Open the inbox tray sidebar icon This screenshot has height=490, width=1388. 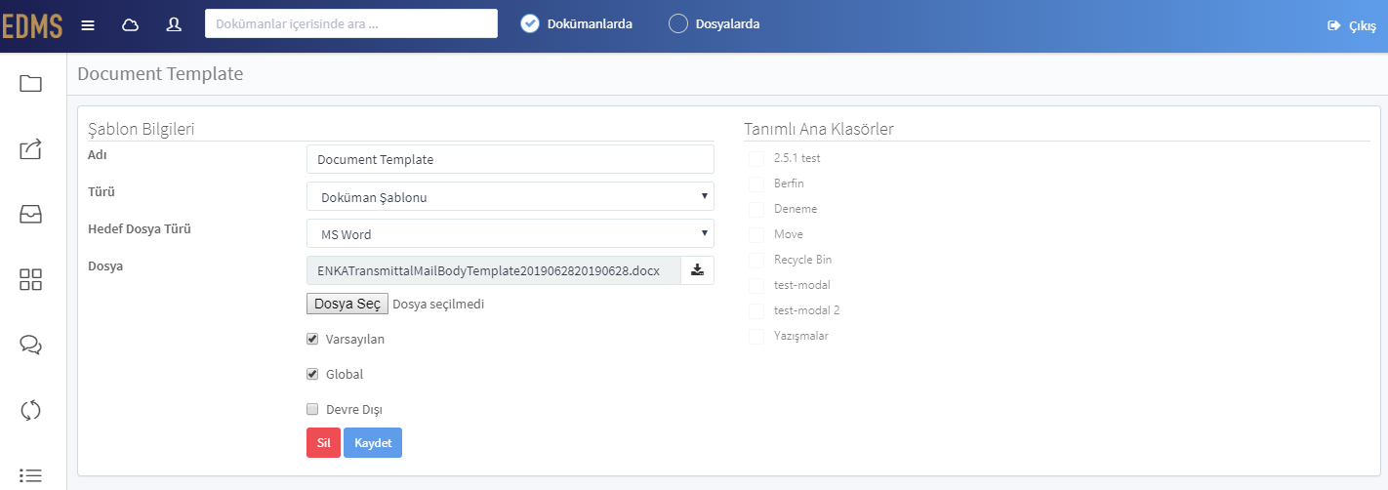click(x=30, y=215)
